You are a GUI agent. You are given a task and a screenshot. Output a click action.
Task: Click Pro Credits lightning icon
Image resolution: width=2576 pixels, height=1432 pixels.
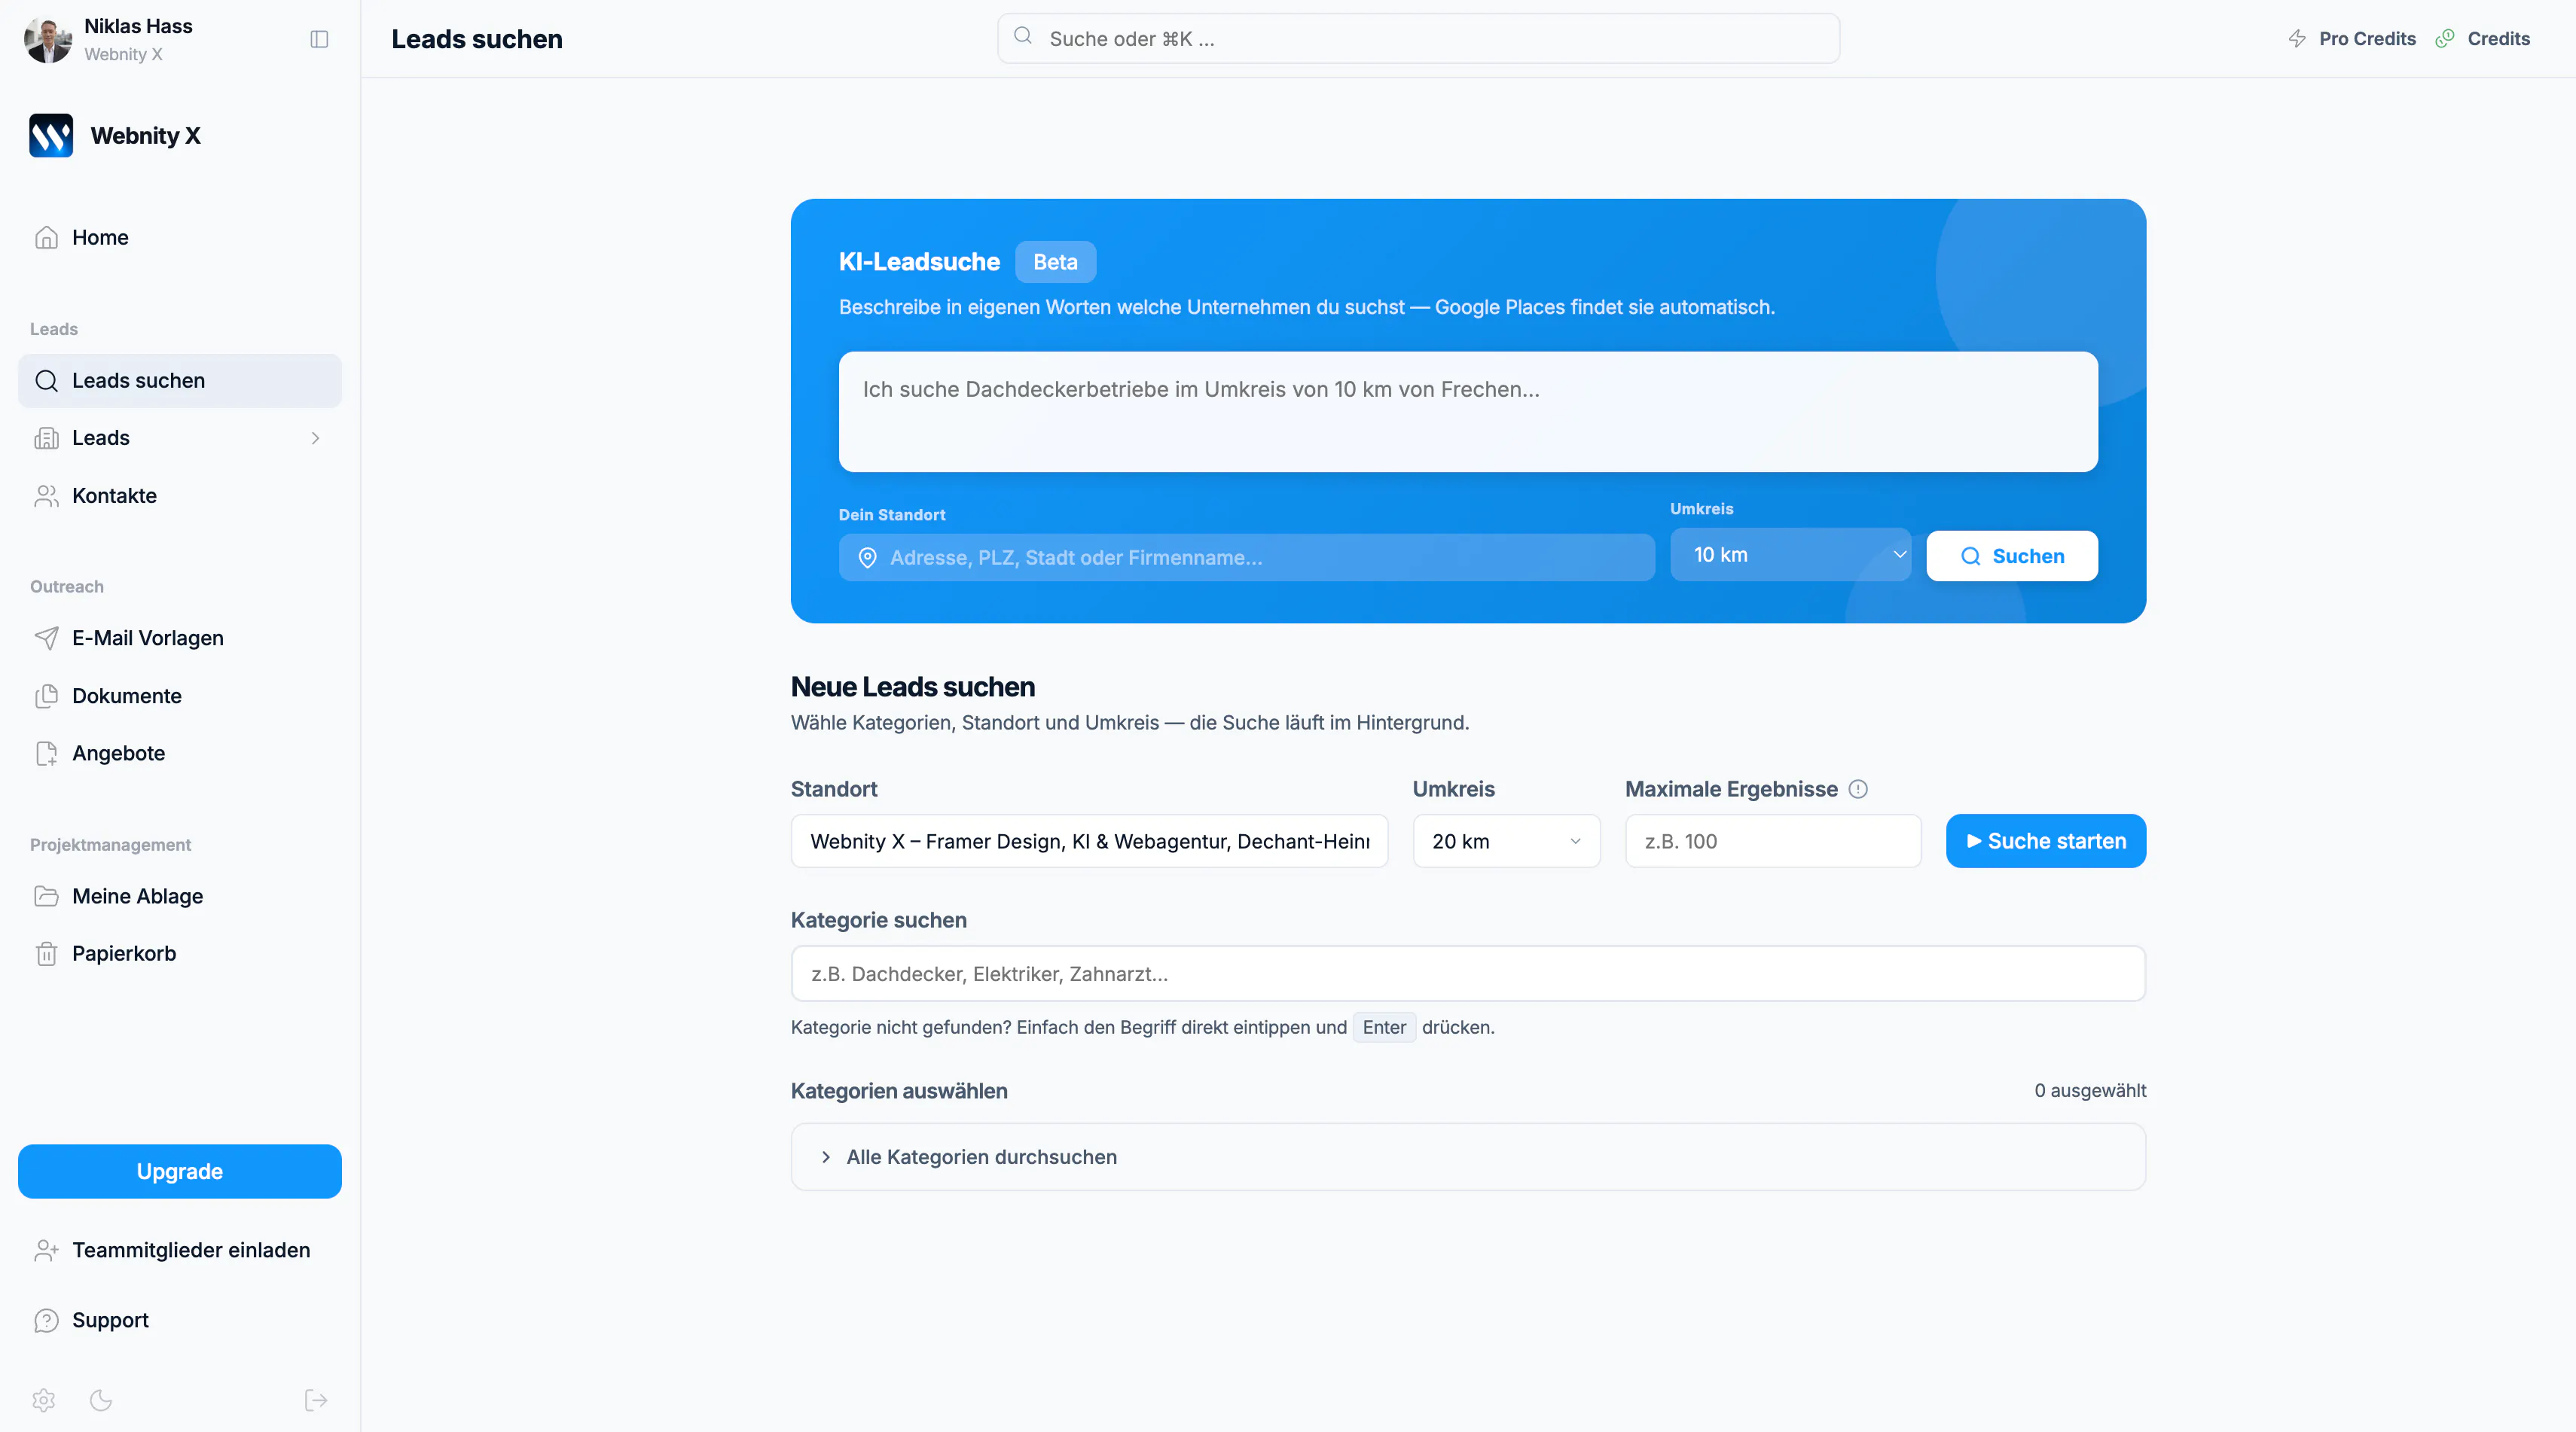2297,39
